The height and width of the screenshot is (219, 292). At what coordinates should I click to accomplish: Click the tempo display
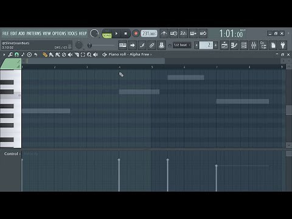pos(149,33)
